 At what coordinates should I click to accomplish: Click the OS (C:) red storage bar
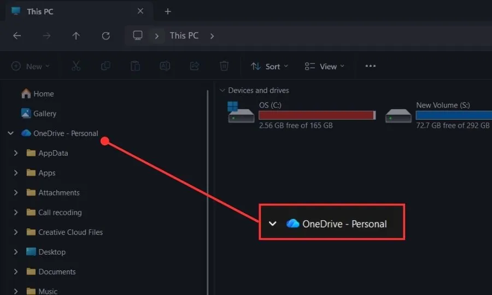pos(317,115)
